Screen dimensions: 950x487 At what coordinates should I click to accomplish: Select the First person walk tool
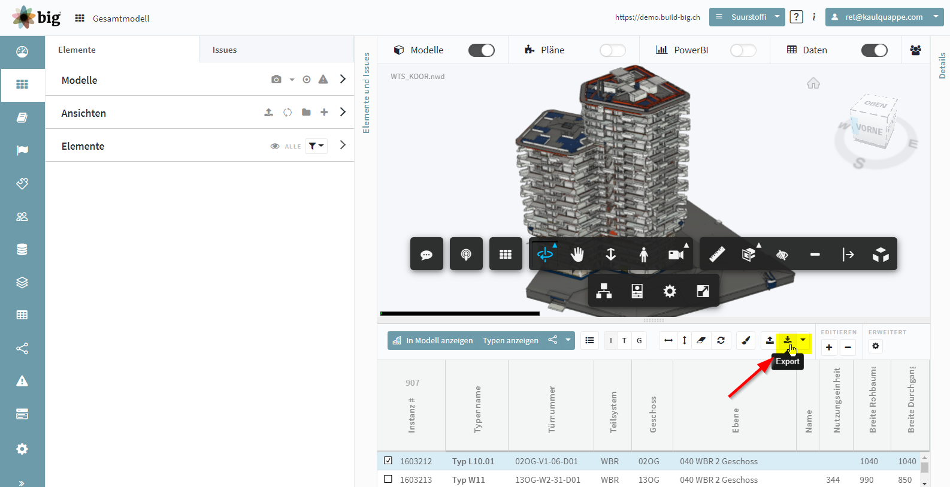pos(643,255)
